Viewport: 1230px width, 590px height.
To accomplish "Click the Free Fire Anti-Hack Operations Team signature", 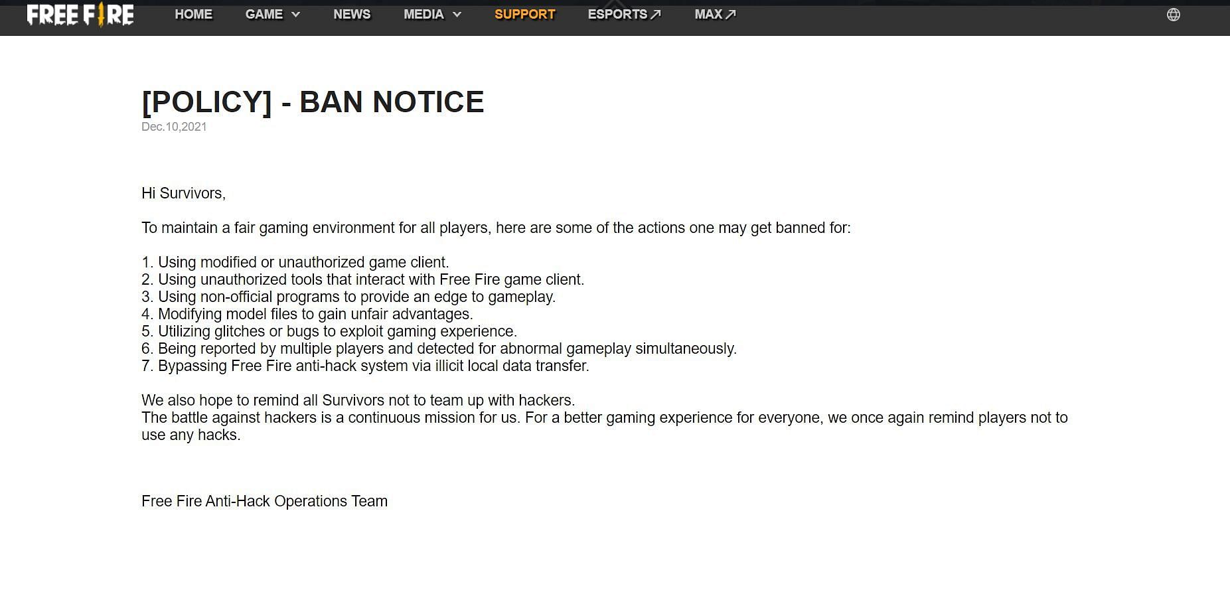I will click(264, 501).
